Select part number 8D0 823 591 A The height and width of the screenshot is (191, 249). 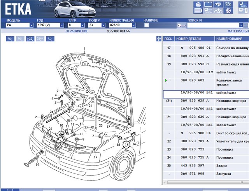point(195,56)
